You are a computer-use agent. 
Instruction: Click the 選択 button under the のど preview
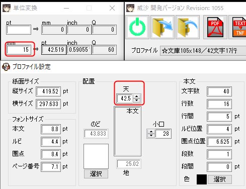(x=96, y=174)
